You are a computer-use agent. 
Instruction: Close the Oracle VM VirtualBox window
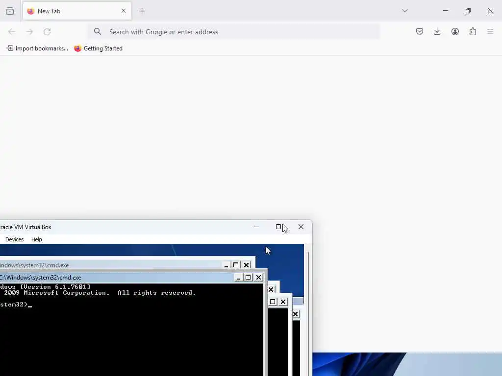pyautogui.click(x=301, y=227)
